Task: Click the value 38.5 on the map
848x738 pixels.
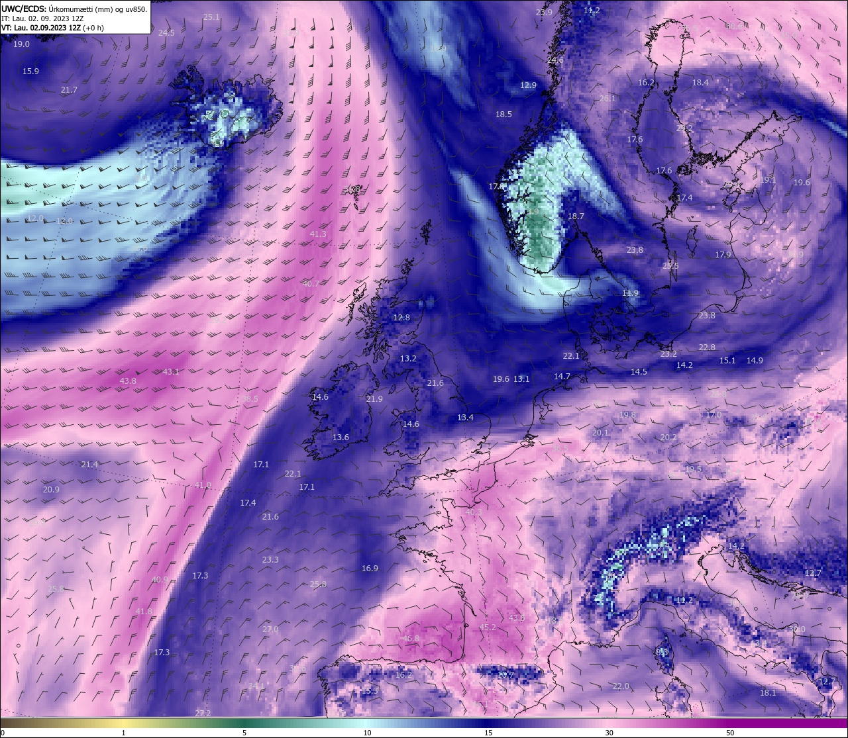Action: tap(250, 399)
